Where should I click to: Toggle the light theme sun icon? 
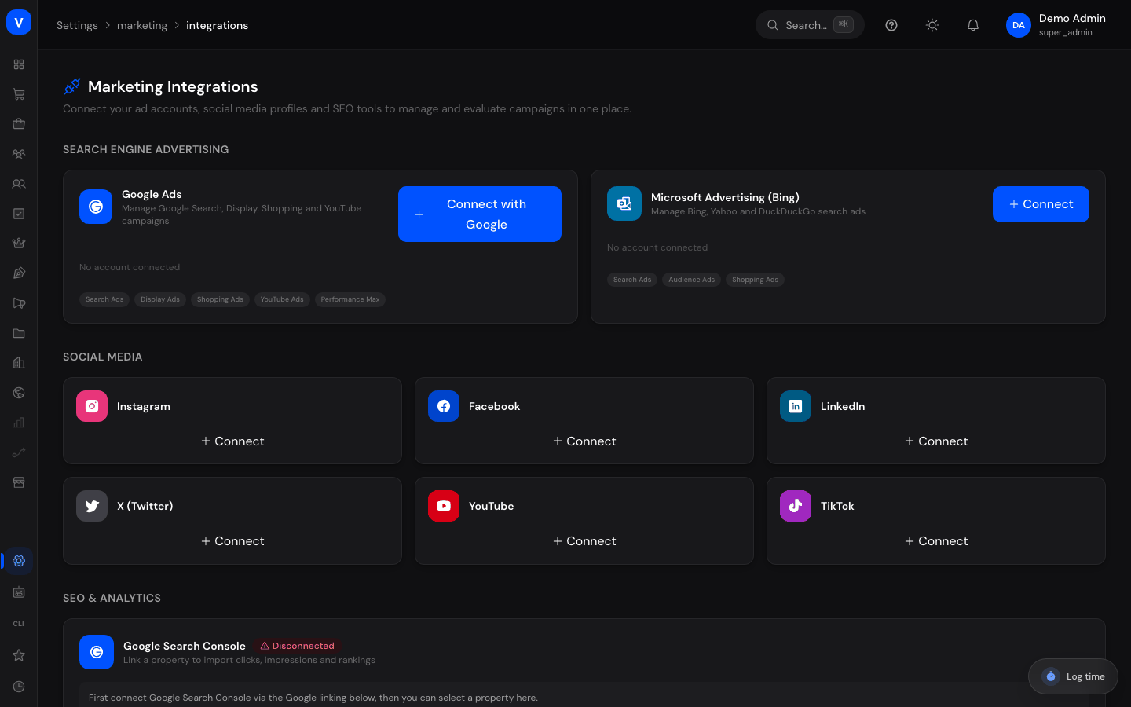click(932, 25)
